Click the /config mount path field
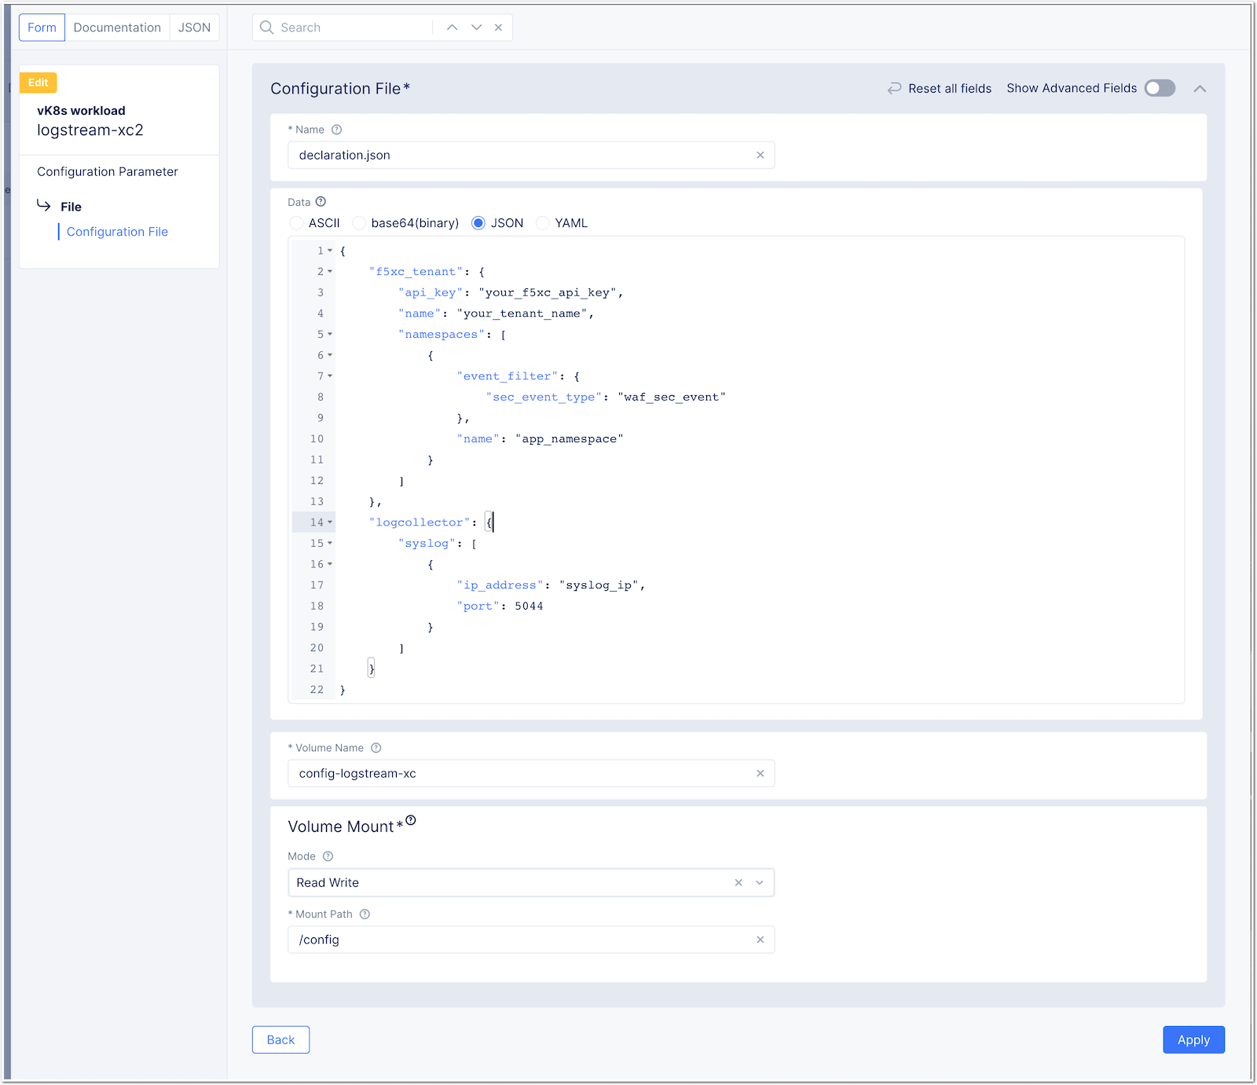 point(522,940)
